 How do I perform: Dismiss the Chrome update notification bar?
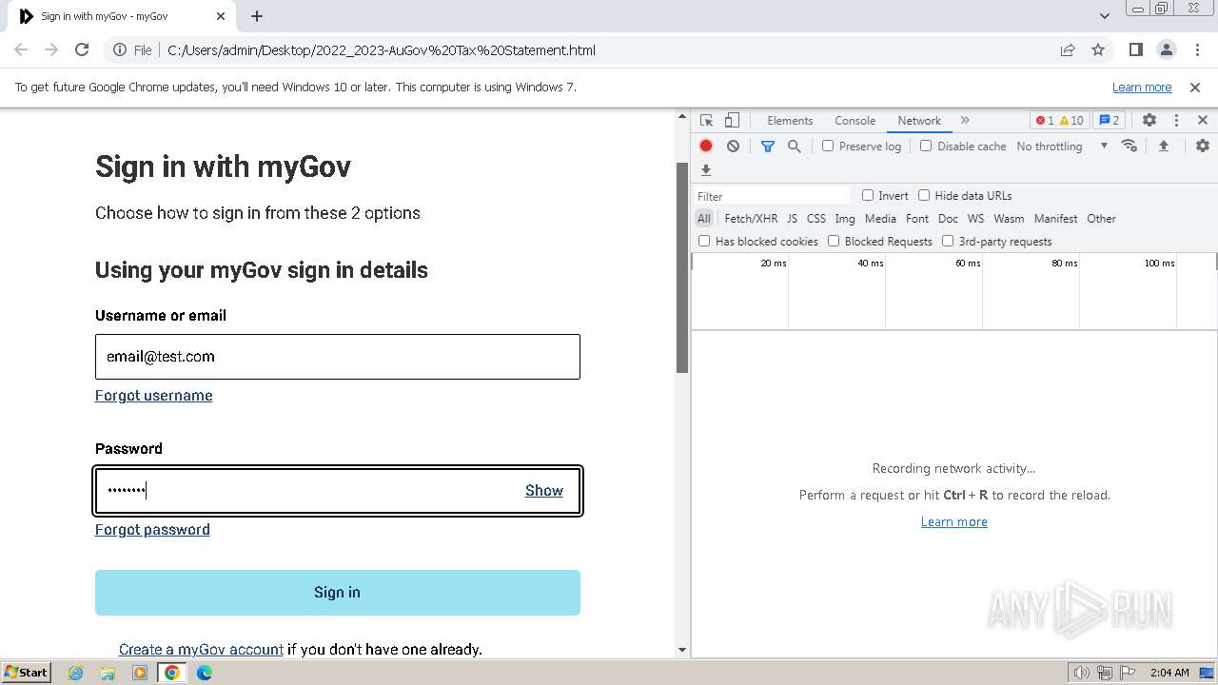[x=1195, y=88]
